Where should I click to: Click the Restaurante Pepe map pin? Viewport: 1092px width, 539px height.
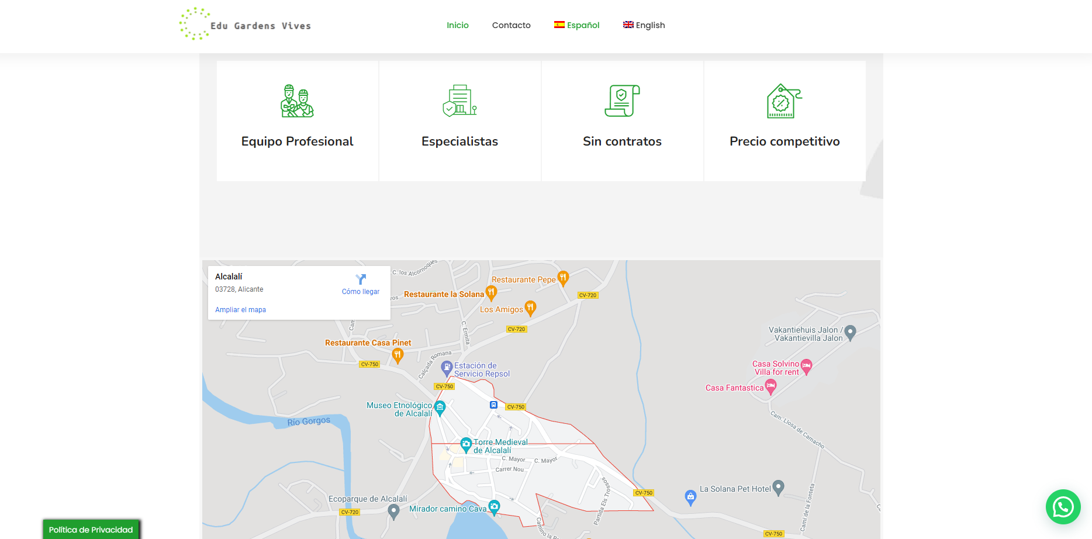point(563,278)
